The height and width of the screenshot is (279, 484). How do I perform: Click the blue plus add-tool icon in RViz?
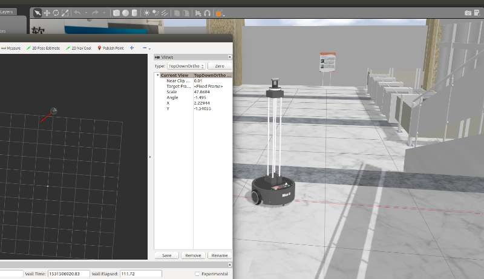(132, 48)
